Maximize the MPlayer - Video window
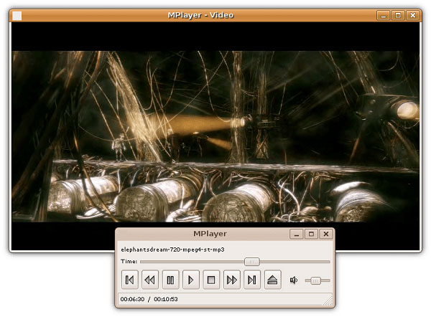This screenshot has height=317, width=431. point(398,15)
